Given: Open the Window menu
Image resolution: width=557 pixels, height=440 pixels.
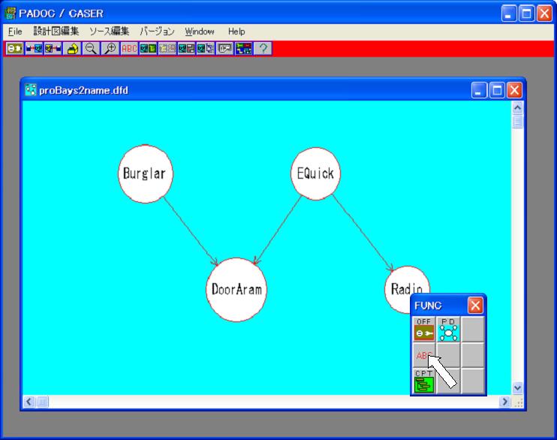Looking at the screenshot, I should coord(200,32).
